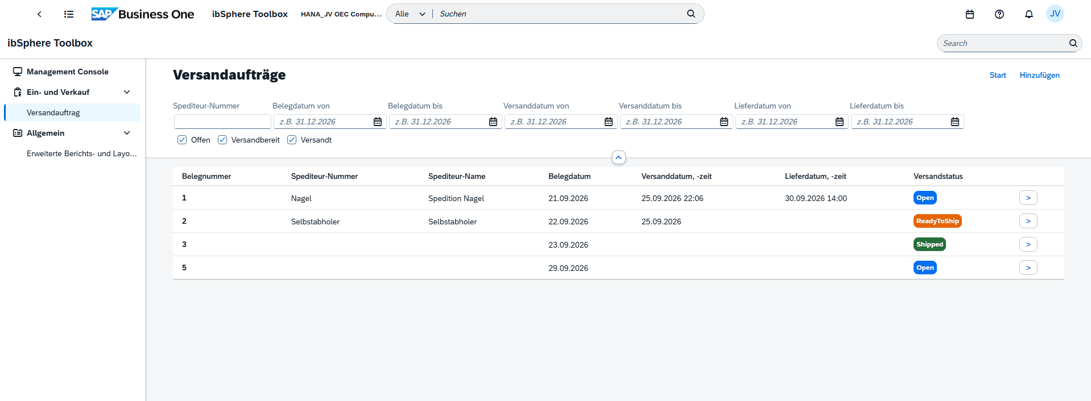Open details arrow for Belegnummer 2

[1028, 221]
